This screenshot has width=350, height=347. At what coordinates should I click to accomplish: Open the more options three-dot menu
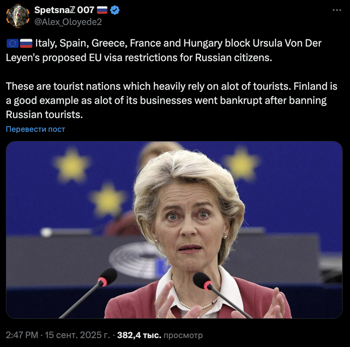[x=337, y=10]
